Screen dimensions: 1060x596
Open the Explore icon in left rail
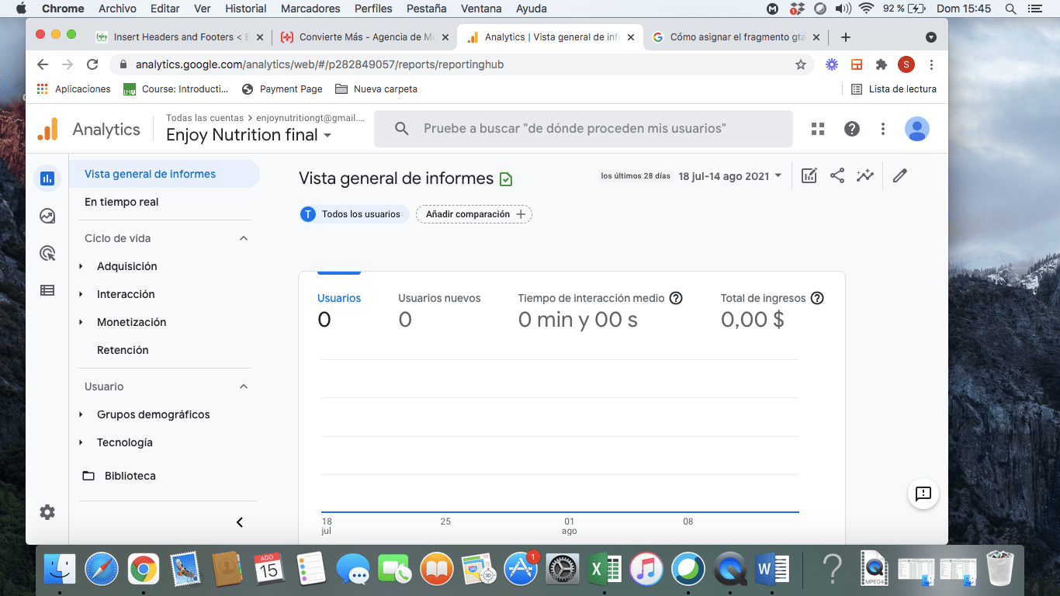47,216
